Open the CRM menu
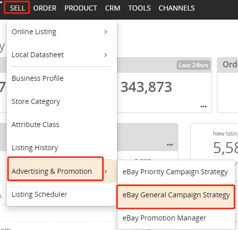The height and width of the screenshot is (230, 238). [112, 8]
